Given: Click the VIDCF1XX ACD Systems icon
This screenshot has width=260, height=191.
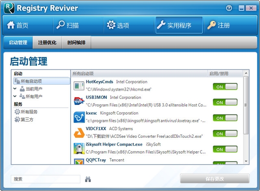Looking at the screenshot, I should [x=79, y=133].
